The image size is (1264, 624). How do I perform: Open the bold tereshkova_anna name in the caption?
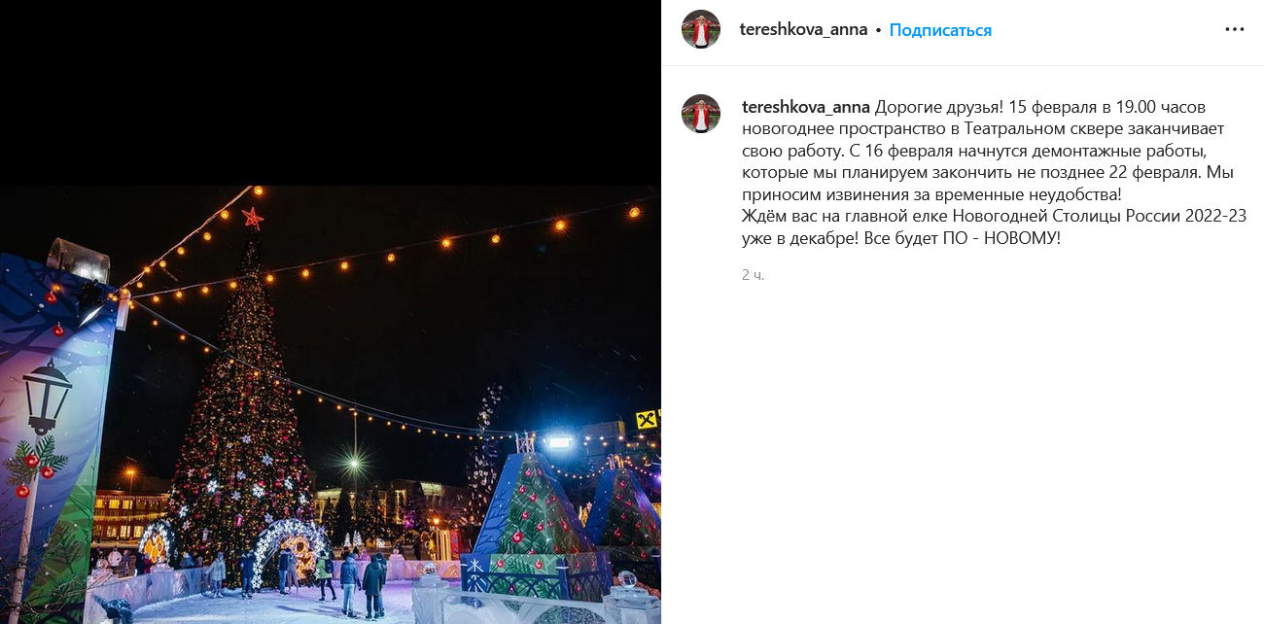click(x=806, y=107)
